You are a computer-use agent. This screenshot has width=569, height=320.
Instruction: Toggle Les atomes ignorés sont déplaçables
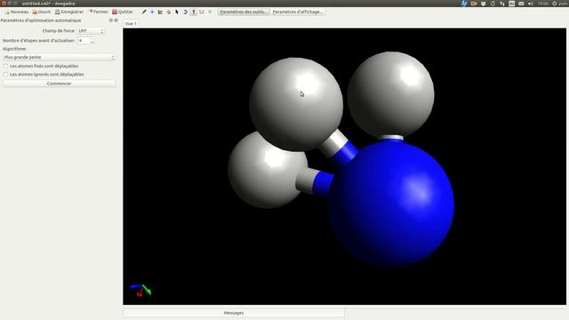(x=44, y=75)
